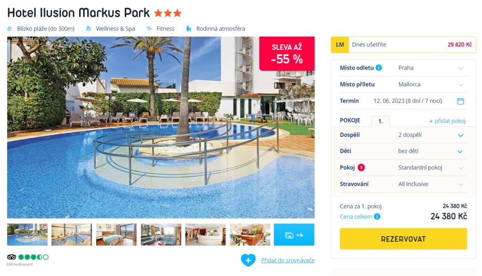The width and height of the screenshot is (482, 276).
Task: Click the TripAdvisor owl rating icon
Action: coord(11,257)
